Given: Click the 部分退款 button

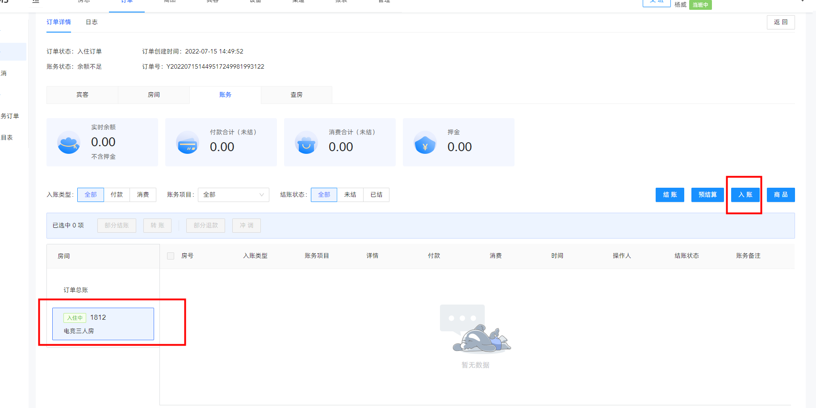Looking at the screenshot, I should (205, 226).
